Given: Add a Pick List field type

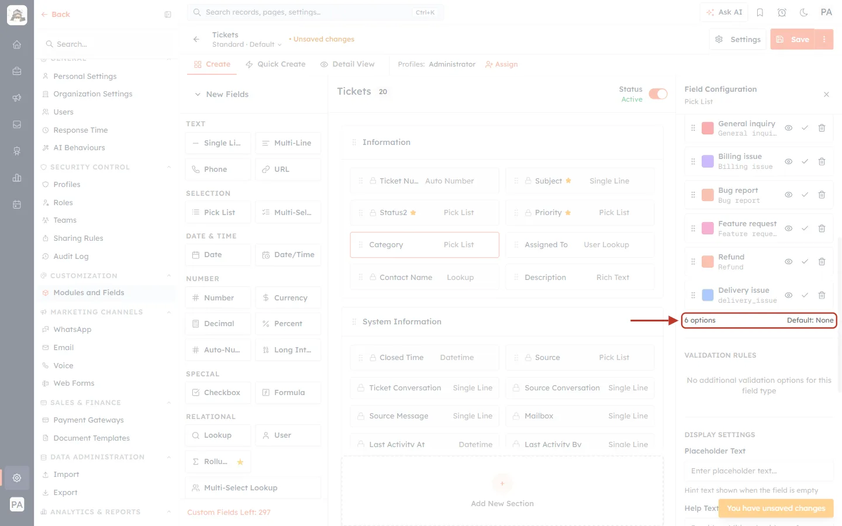Looking at the screenshot, I should tap(218, 212).
